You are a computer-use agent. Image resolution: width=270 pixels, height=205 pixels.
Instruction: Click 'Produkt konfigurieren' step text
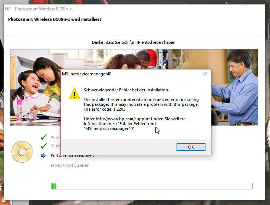pos(70,165)
